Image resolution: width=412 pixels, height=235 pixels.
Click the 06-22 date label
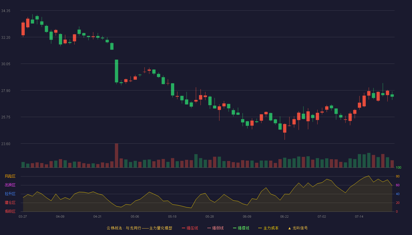tap(284, 216)
